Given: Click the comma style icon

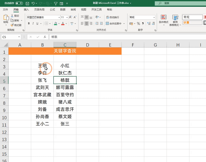Looking at the screenshot, I should (x=143, y=24).
